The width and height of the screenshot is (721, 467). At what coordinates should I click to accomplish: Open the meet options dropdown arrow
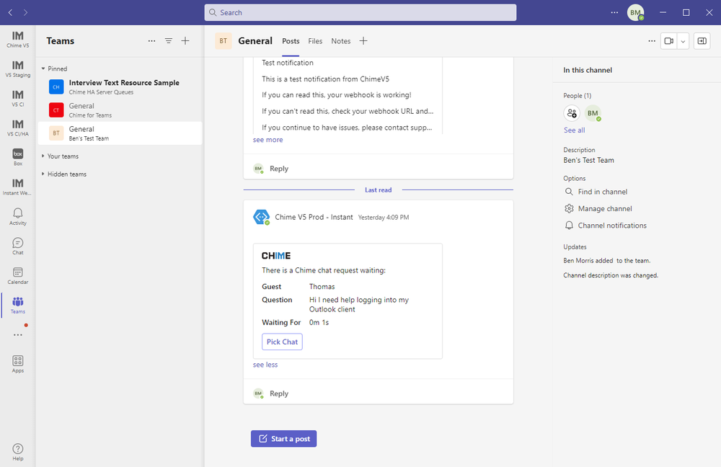pos(683,41)
